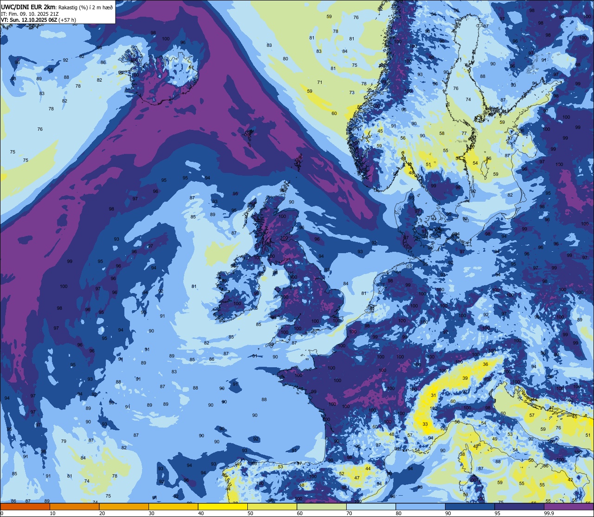
Task: Click the legend label 90
Action: tap(448, 513)
